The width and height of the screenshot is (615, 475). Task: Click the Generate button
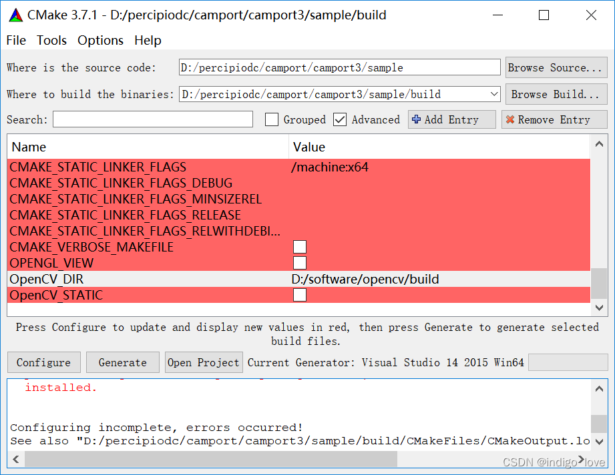click(x=123, y=362)
